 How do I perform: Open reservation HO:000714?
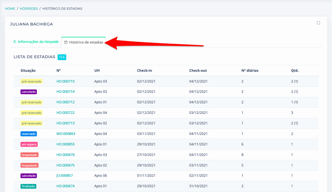click(x=65, y=91)
